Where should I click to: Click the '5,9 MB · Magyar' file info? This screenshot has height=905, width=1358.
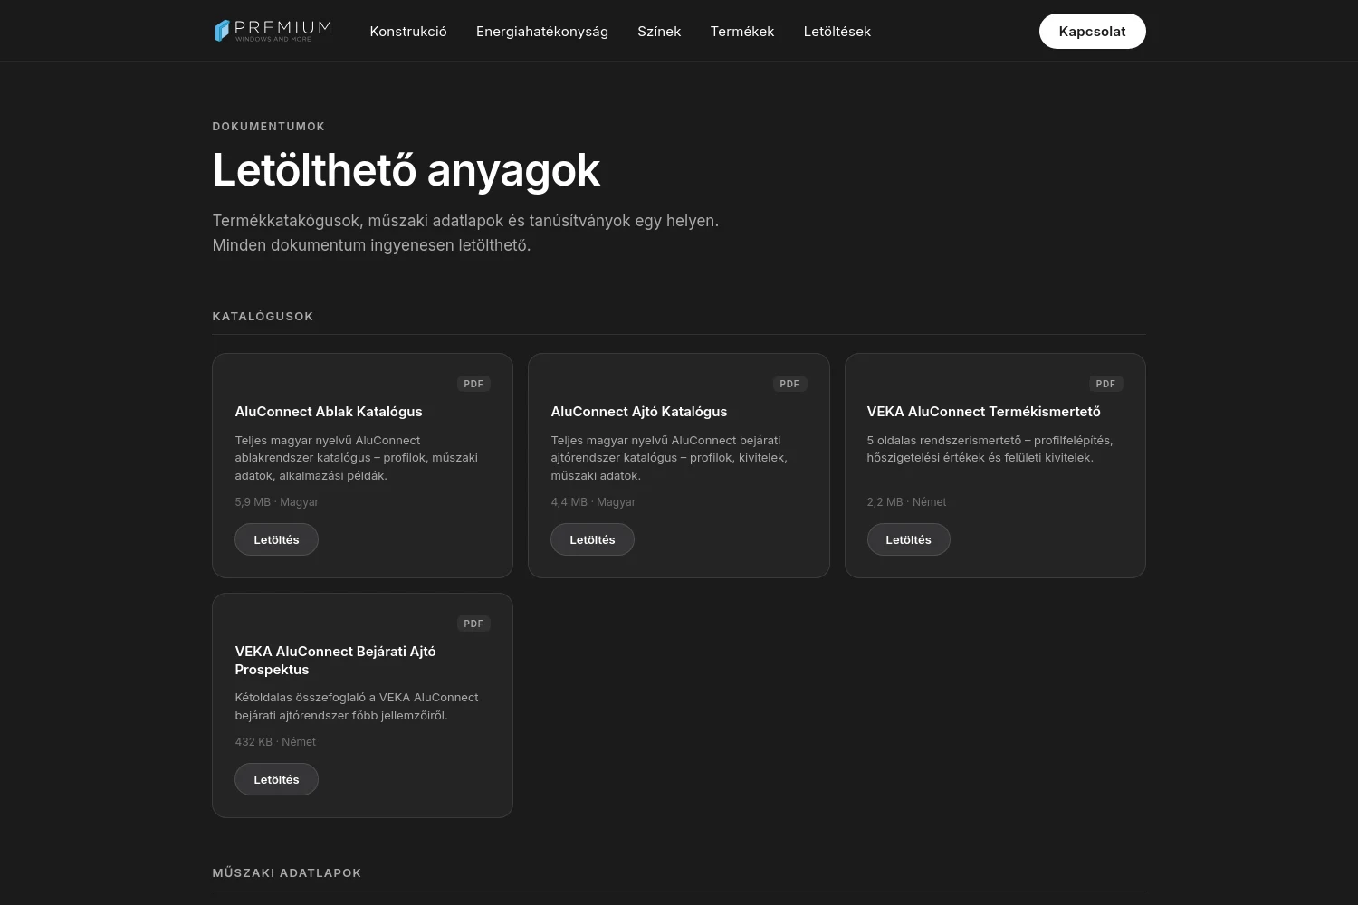click(x=277, y=502)
